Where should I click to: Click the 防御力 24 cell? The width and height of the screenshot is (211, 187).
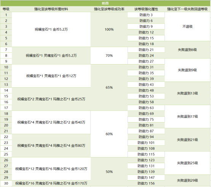[146, 55]
